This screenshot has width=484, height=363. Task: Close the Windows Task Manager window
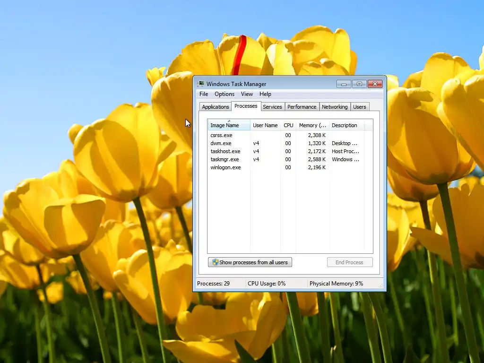click(x=375, y=84)
